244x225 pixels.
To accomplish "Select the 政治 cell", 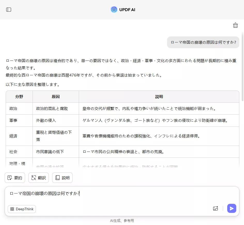I will (19, 108).
